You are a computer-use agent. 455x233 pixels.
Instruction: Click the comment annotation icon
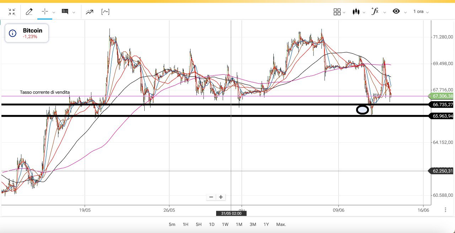tap(65, 12)
